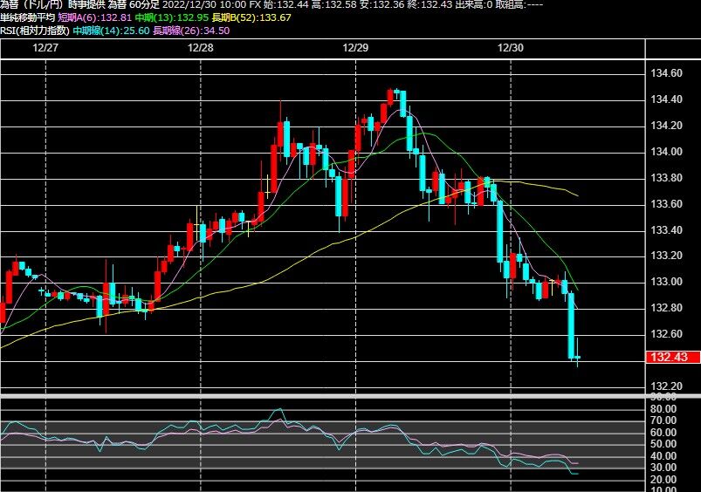Image resolution: width=701 pixels, height=492 pixels.
Task: Select the 132.20 price axis label
Action: tap(667, 386)
